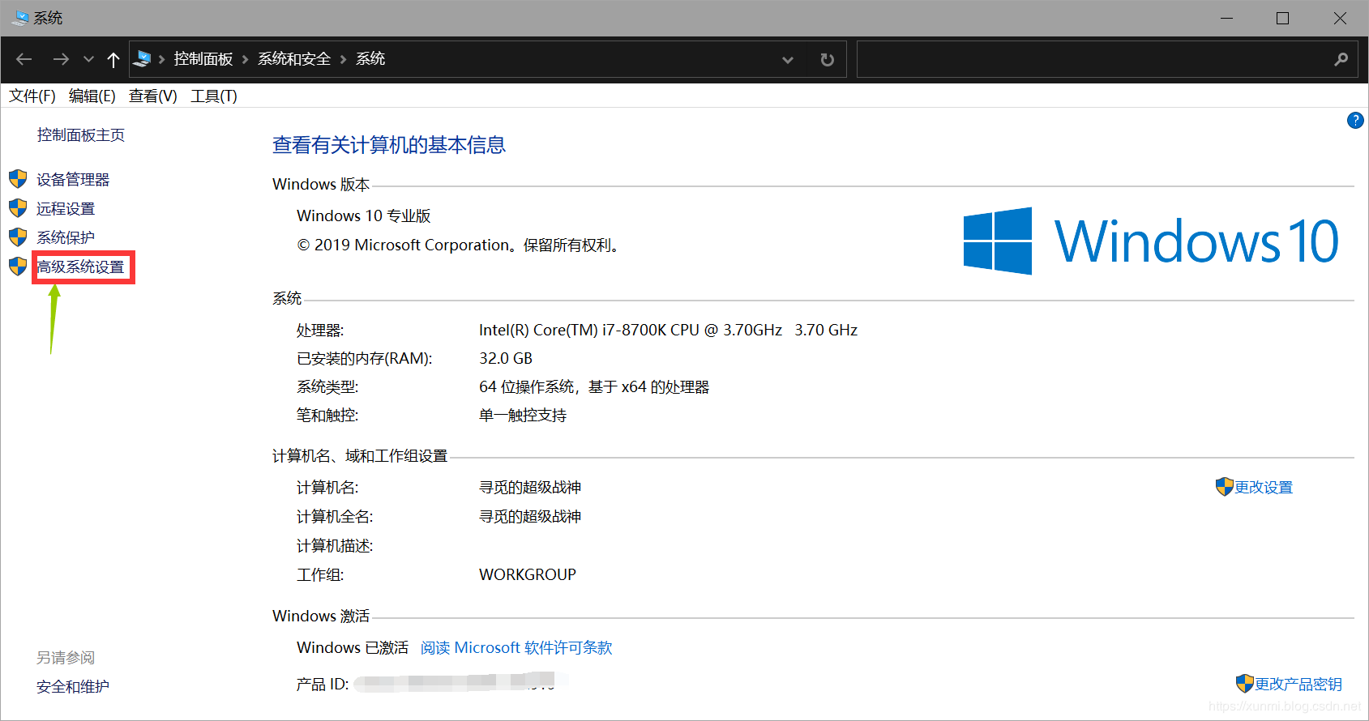The height and width of the screenshot is (721, 1369).
Task: Open 高级系统设置 link
Action: point(81,267)
